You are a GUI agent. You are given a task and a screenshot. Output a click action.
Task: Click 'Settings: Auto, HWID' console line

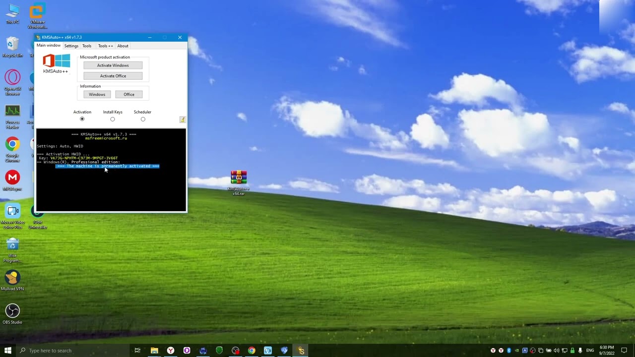click(60, 146)
